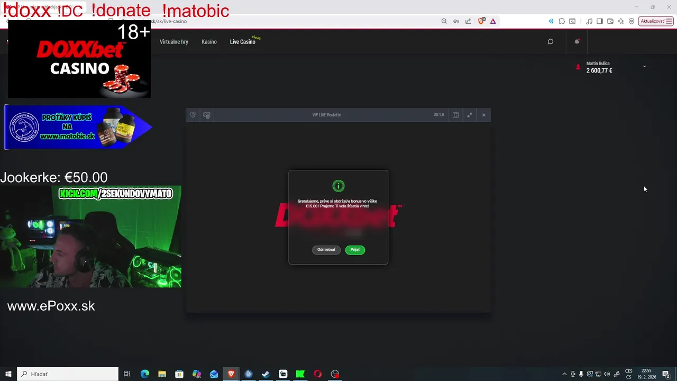Open the volume speaker tray icon
Image resolution: width=677 pixels, height=381 pixels.
click(607, 374)
